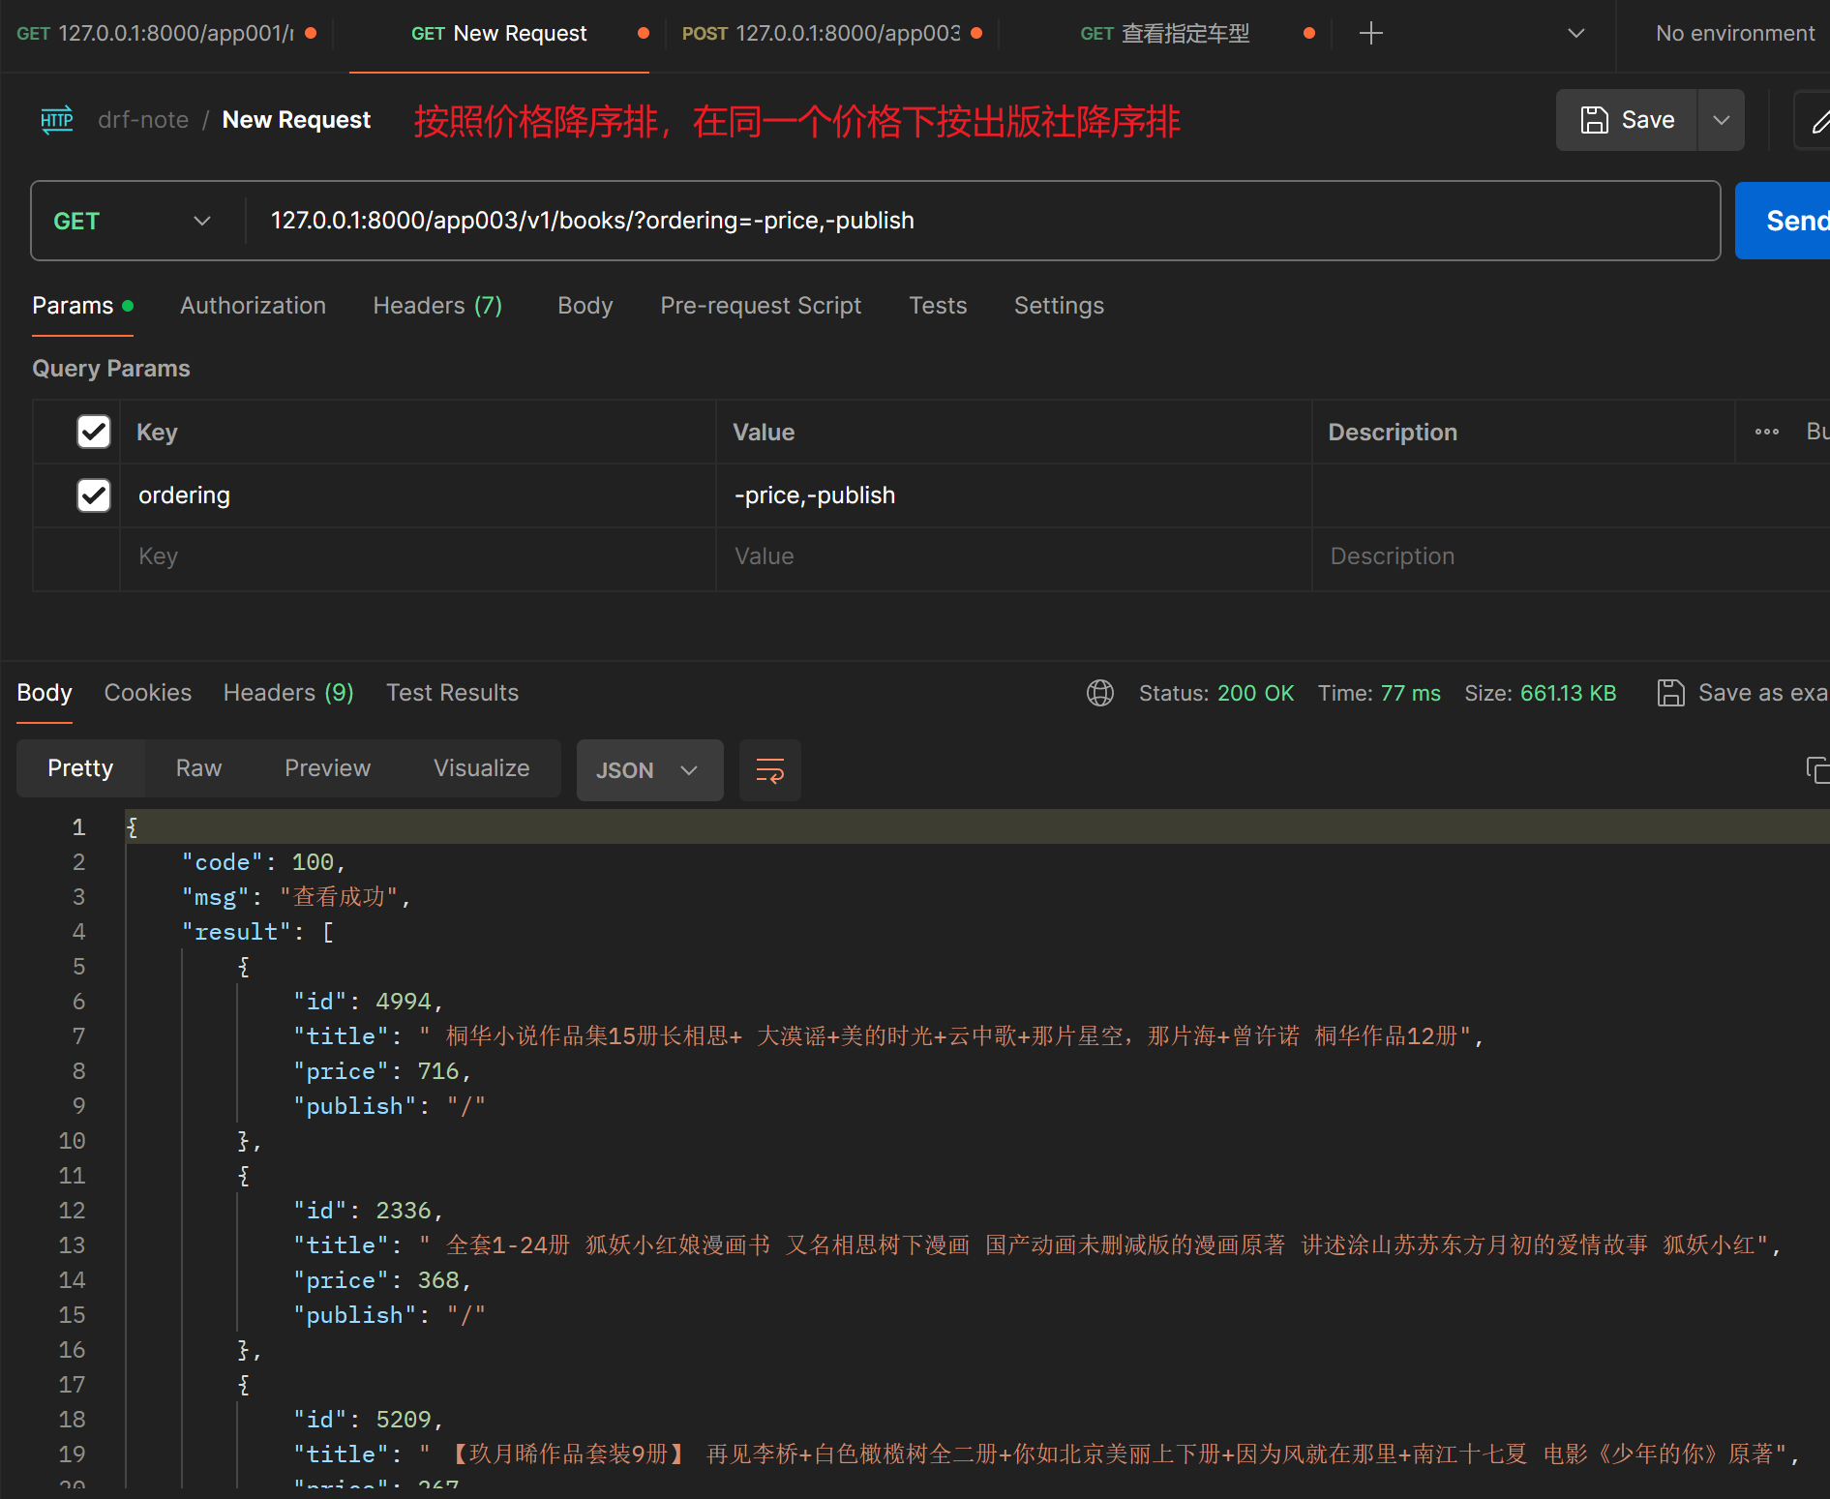Open the Tests tab
Screen dimensions: 1830x1499
(938, 306)
